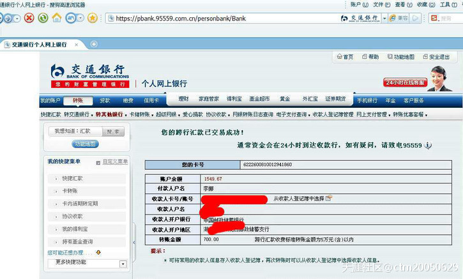Click the account balance value 1549.67
Screen dimensions: 463x279
pos(213,179)
